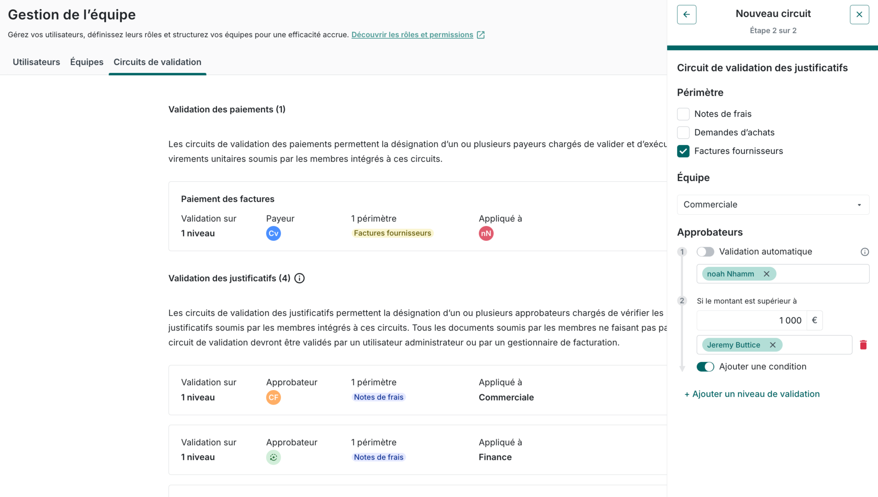The height and width of the screenshot is (497, 878).
Task: Click Si le montant est supérieur à label
Action: (746, 301)
